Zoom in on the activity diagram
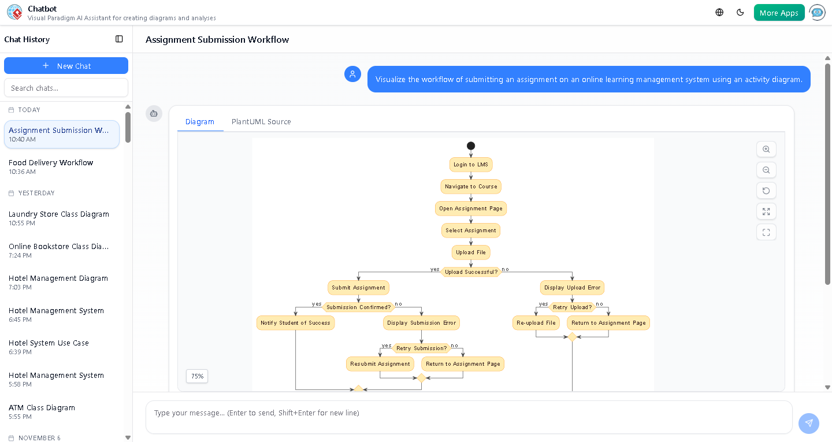This screenshot has height=442, width=832. (x=766, y=149)
